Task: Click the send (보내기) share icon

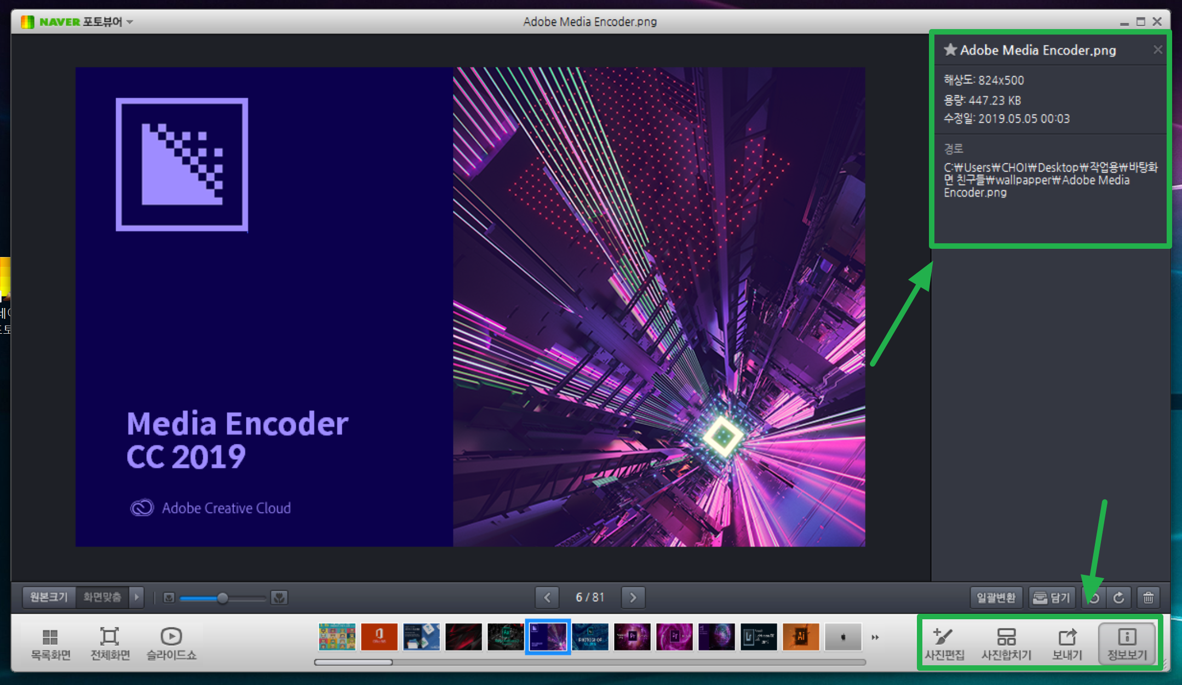Action: click(1067, 643)
